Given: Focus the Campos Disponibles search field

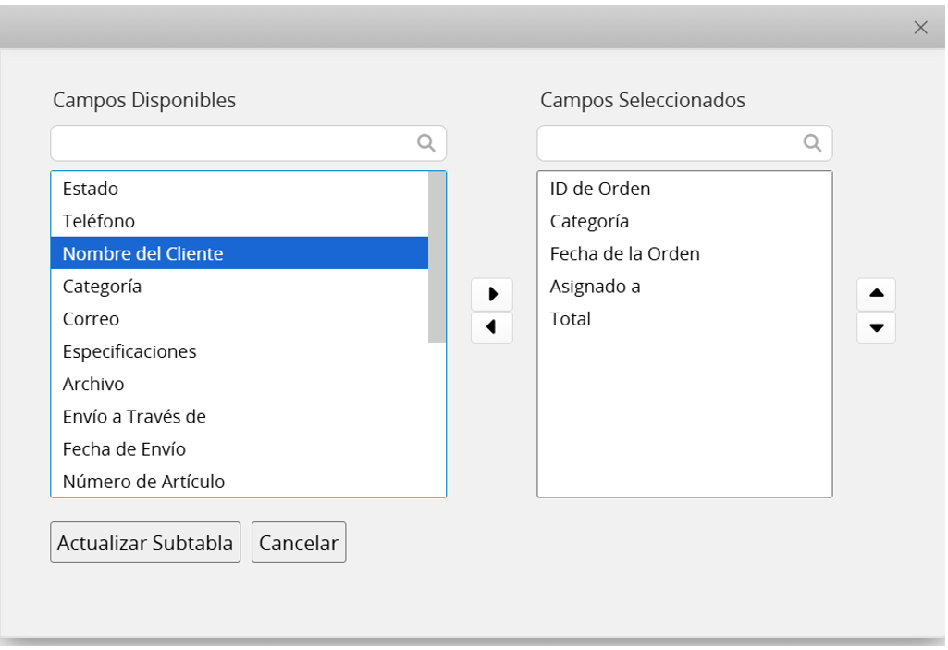Looking at the screenshot, I should pos(231,143).
